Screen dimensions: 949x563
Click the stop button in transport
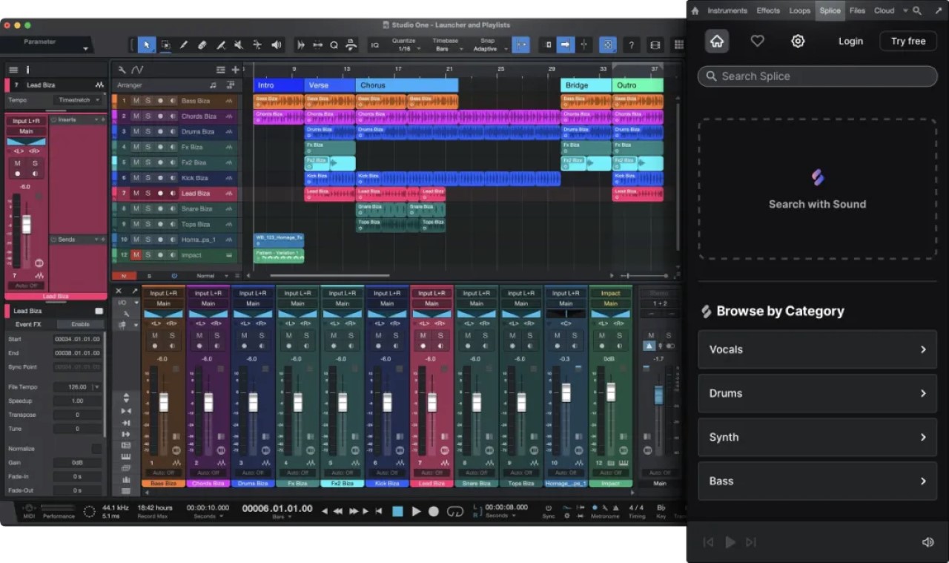397,511
